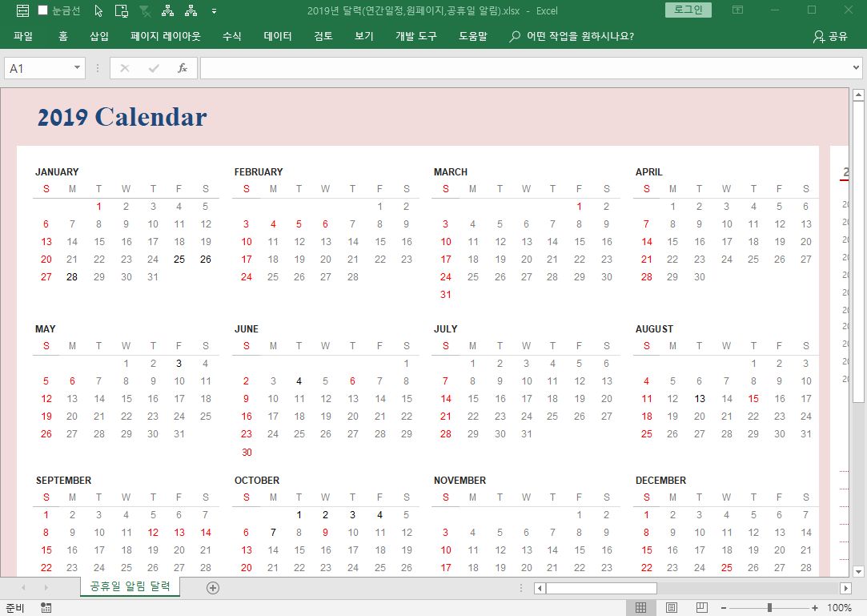This screenshot has height=616, width=867.
Task: Click the AUGUST month heading
Action: coord(654,329)
